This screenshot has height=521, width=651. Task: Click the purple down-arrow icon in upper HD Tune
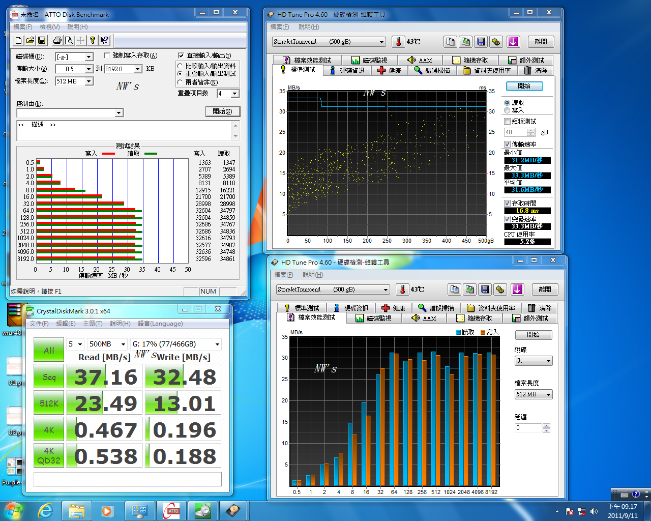click(x=513, y=42)
